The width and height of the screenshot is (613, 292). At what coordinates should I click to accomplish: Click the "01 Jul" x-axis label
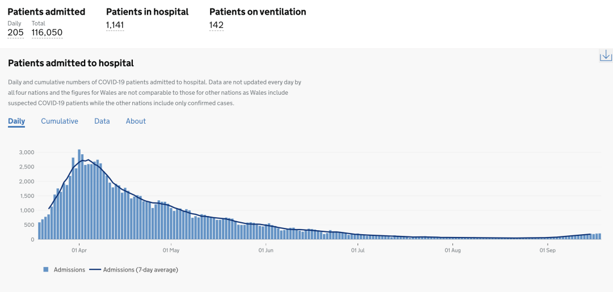coord(358,249)
